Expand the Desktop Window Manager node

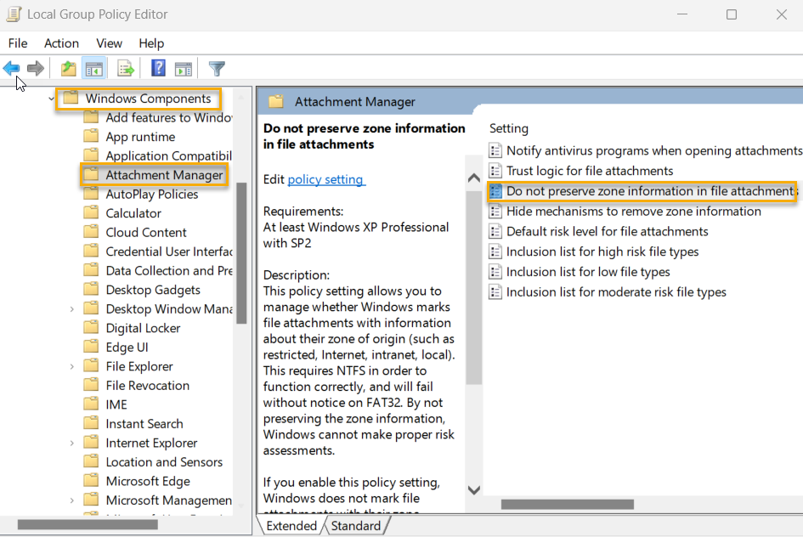click(x=71, y=308)
